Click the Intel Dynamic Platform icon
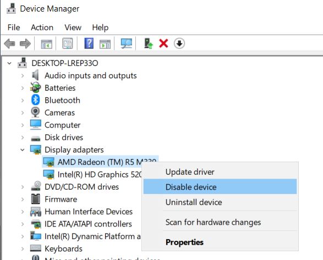Screen dimensions: 323x260 pyautogui.click(x=35, y=236)
